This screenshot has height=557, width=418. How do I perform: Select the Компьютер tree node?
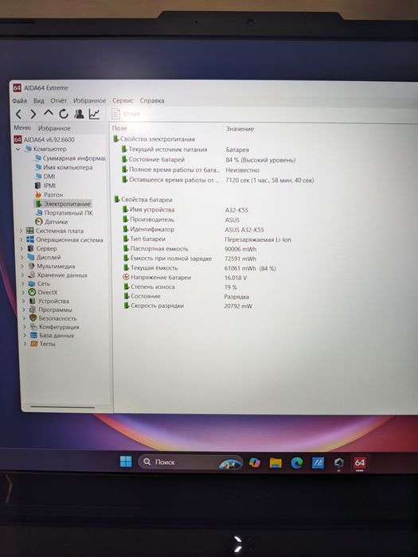point(46,150)
